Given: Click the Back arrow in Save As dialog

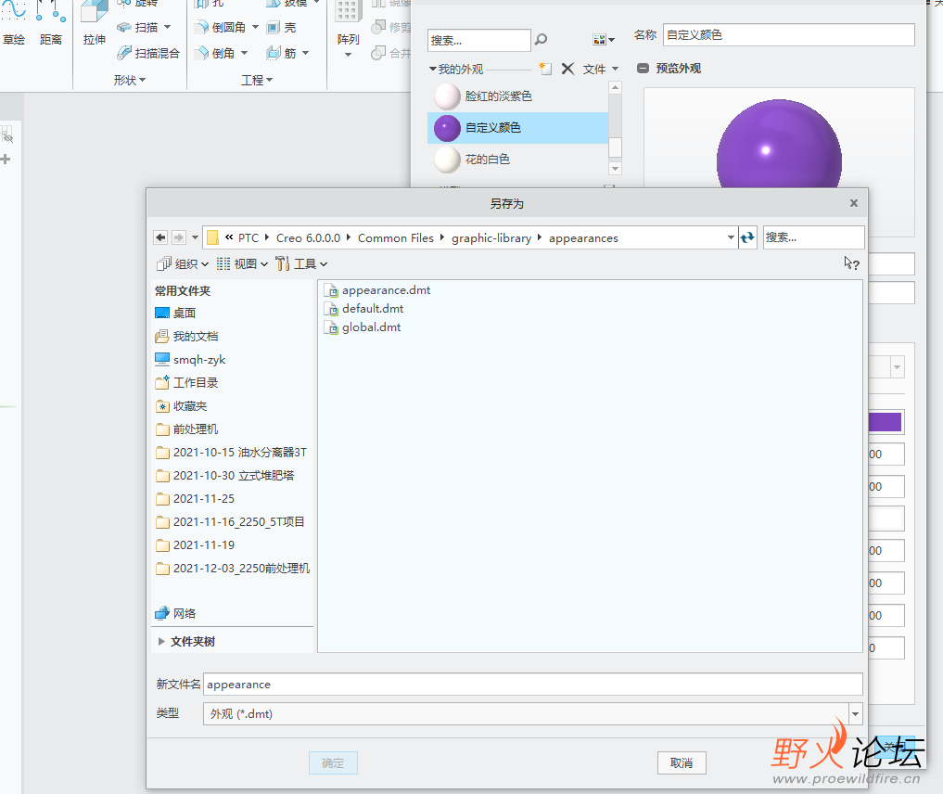Looking at the screenshot, I should 160,237.
